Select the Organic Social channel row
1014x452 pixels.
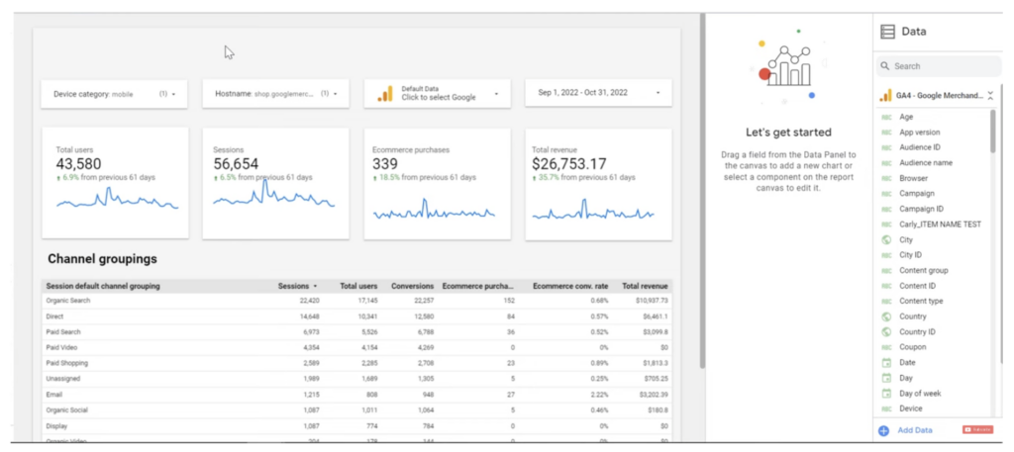coord(356,410)
